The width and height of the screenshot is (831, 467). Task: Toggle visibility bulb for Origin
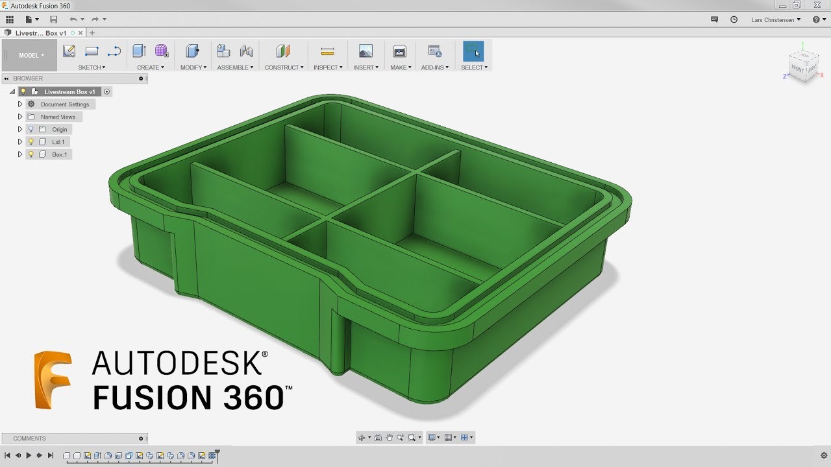click(31, 129)
